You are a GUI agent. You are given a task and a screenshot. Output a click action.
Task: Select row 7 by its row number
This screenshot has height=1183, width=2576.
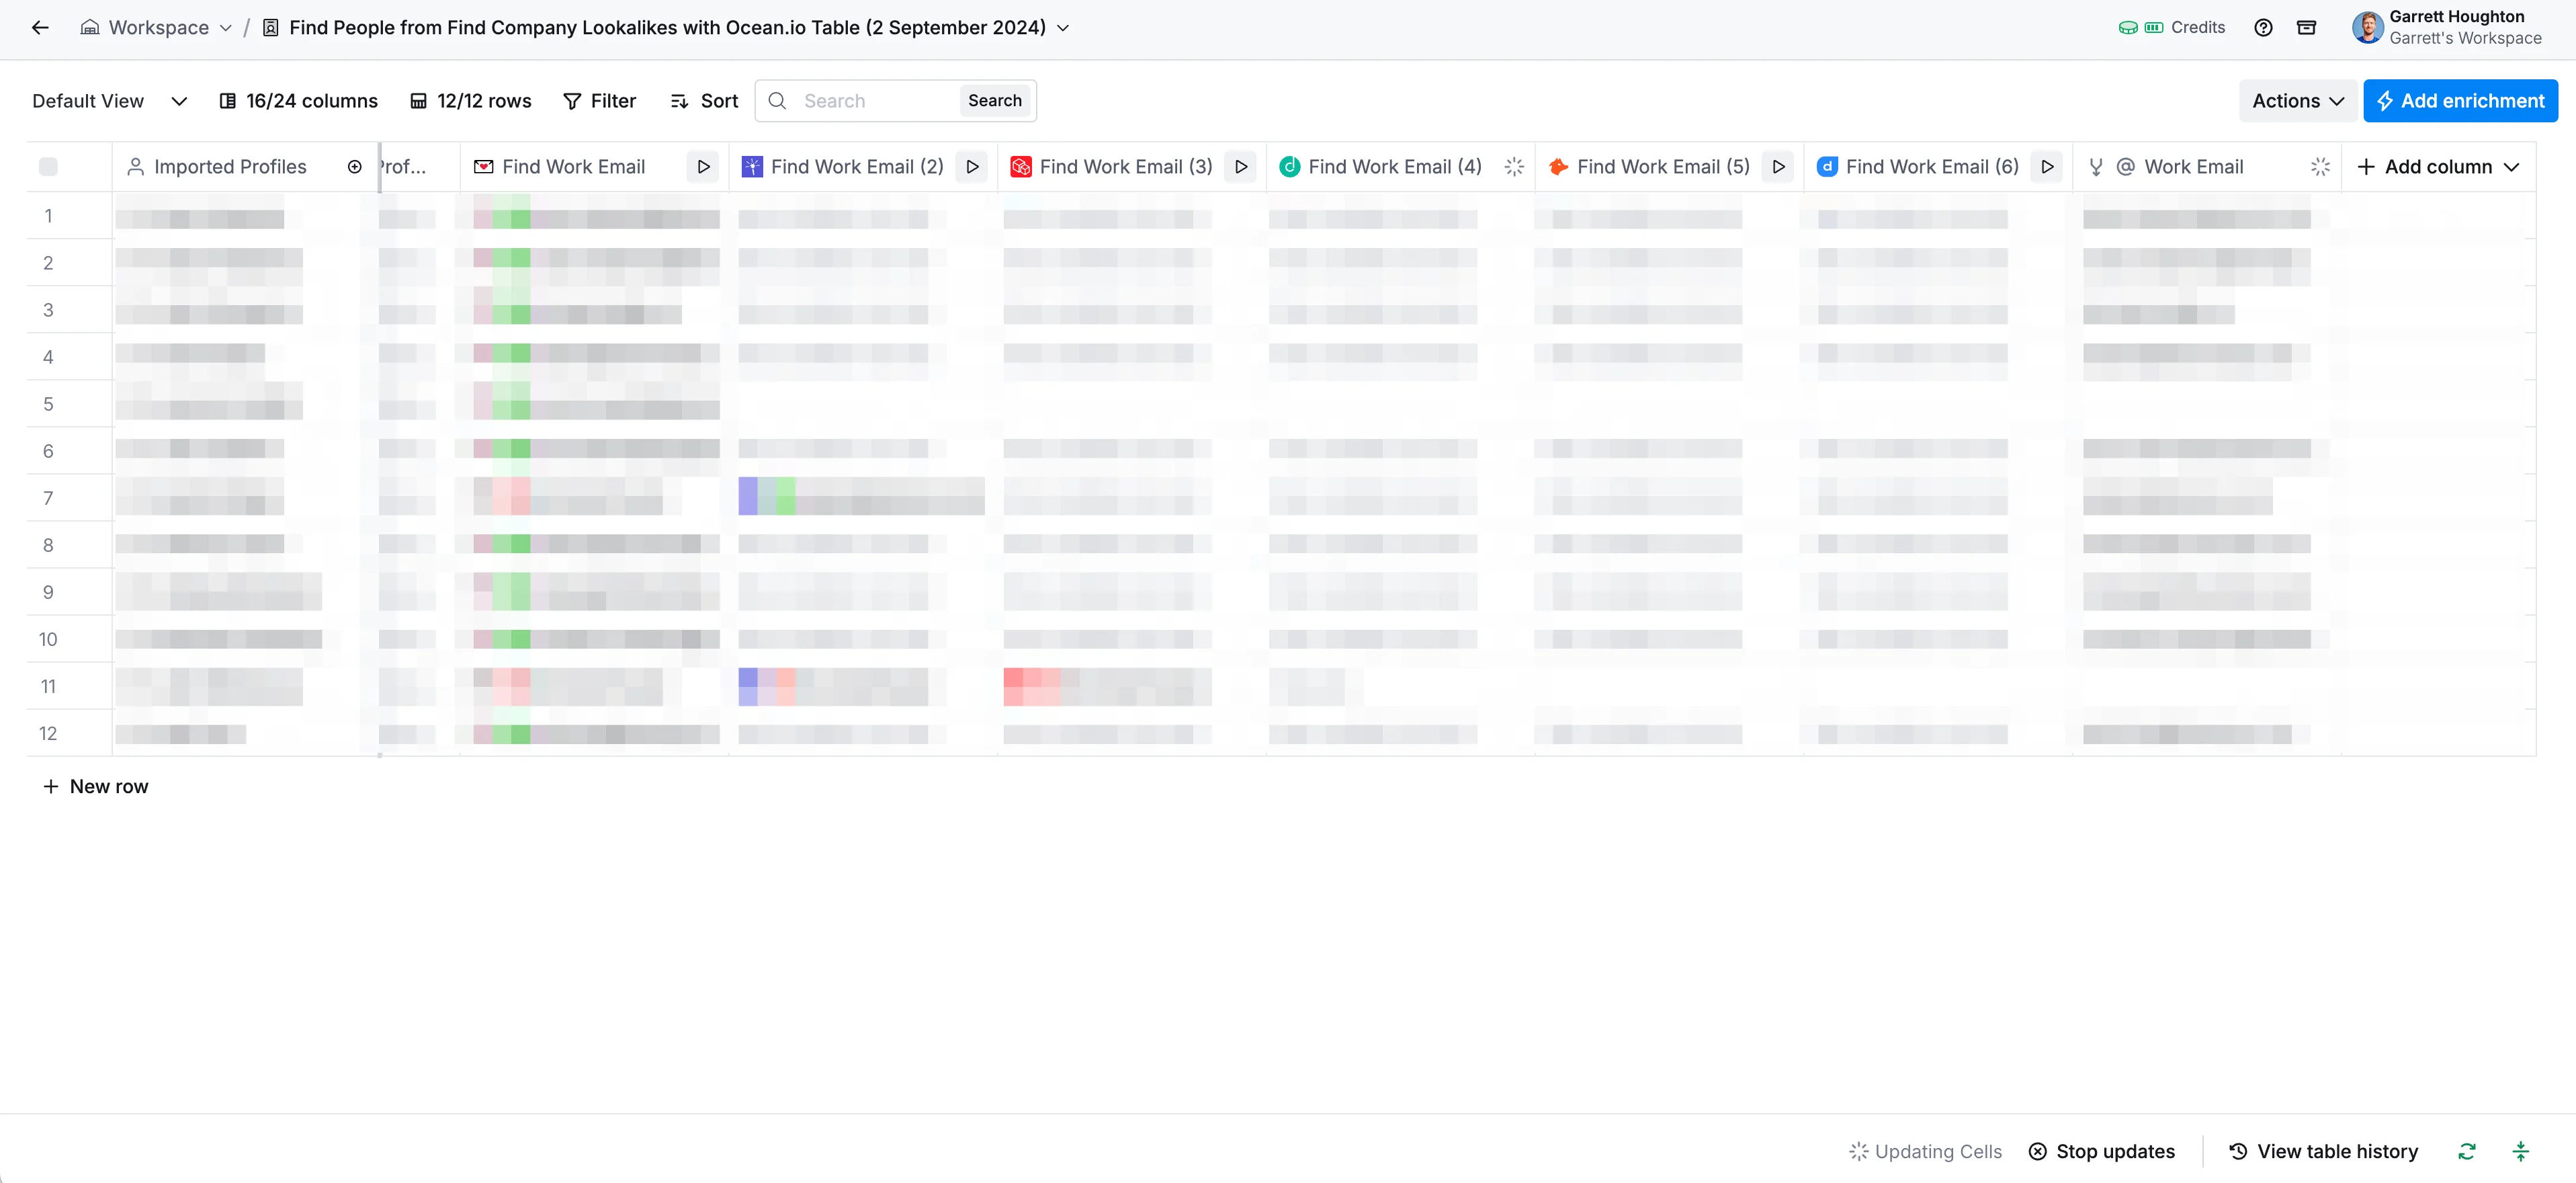tap(48, 498)
